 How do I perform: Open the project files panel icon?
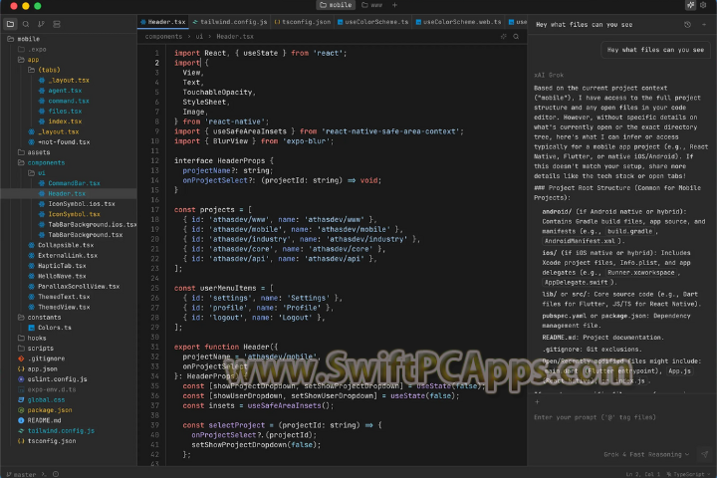point(10,24)
